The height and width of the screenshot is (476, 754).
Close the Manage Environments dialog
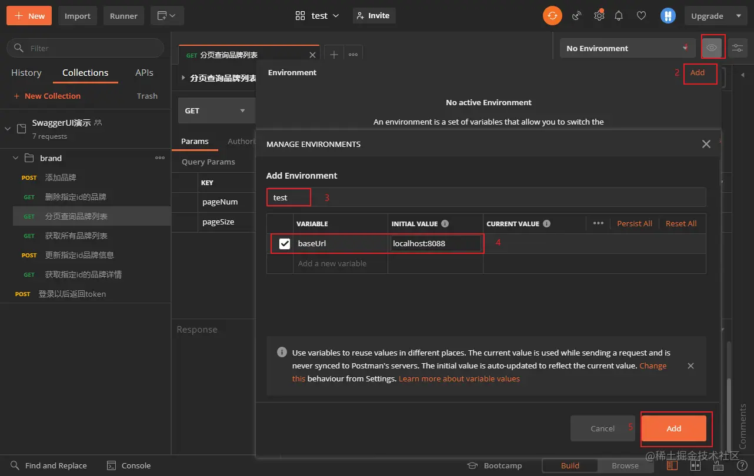(x=706, y=144)
